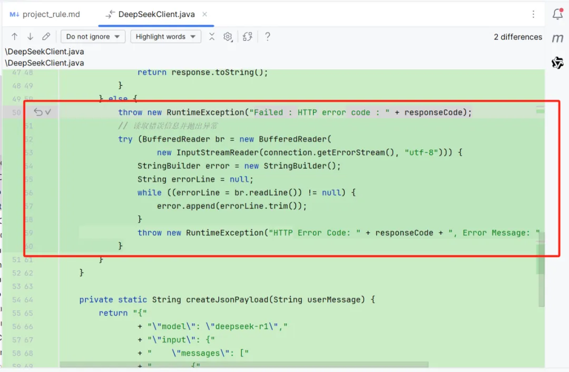Click the createJsonPayload method signature

pyautogui.click(x=227, y=300)
